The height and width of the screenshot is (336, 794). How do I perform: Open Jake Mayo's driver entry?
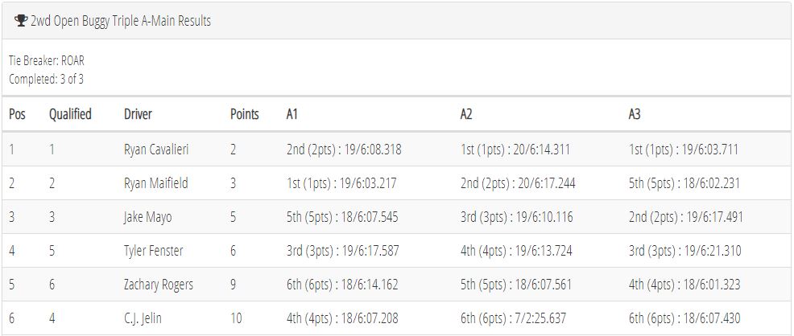(x=148, y=217)
